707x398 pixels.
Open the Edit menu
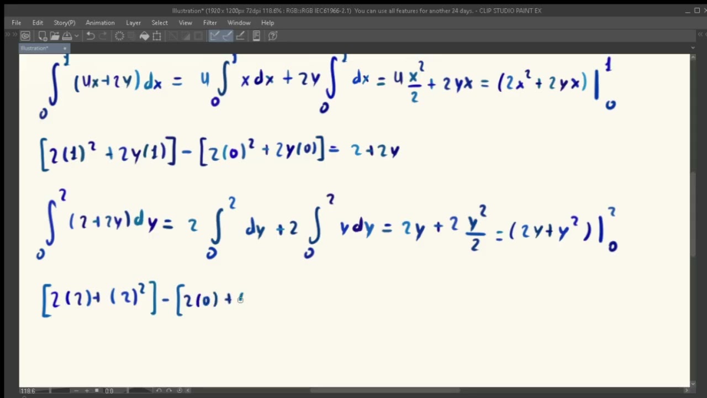tap(38, 23)
